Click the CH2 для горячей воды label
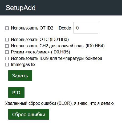This screenshot has height=130, width=122. click(x=58, y=46)
